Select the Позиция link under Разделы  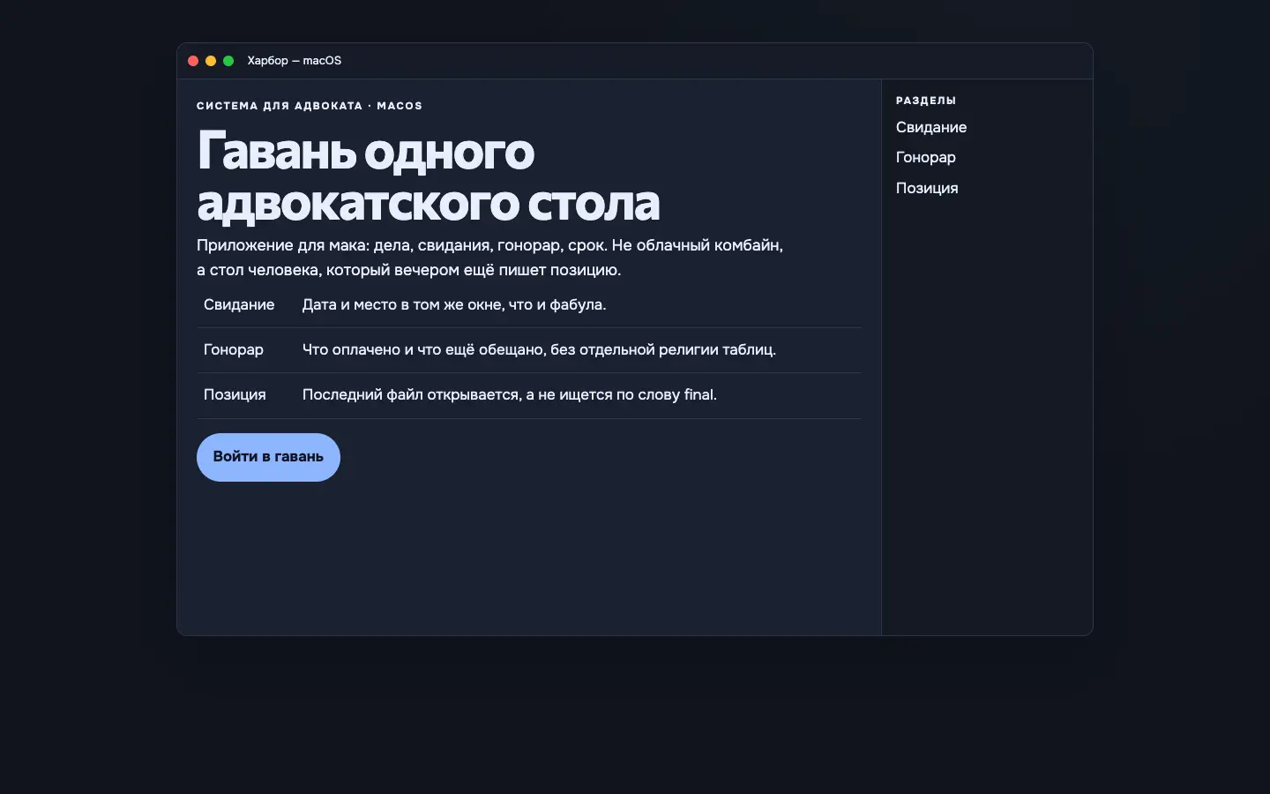click(x=927, y=188)
